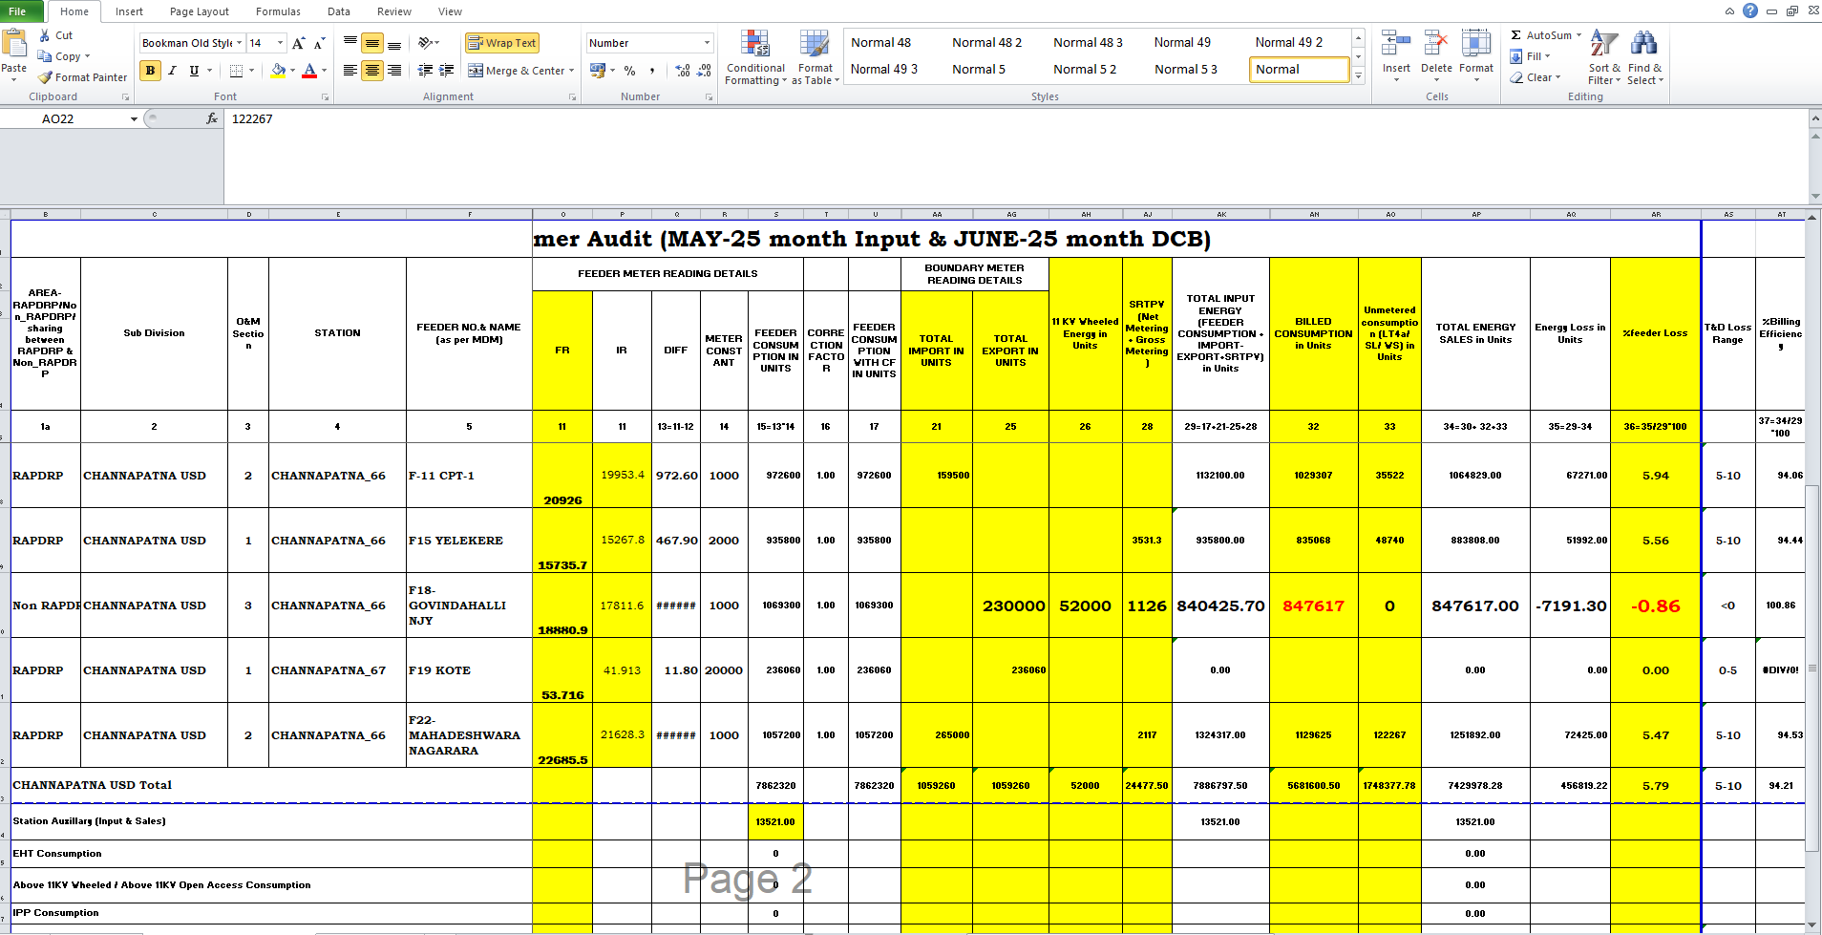Increase font size with Grow Font icon
1822x935 pixels.
coord(299,43)
